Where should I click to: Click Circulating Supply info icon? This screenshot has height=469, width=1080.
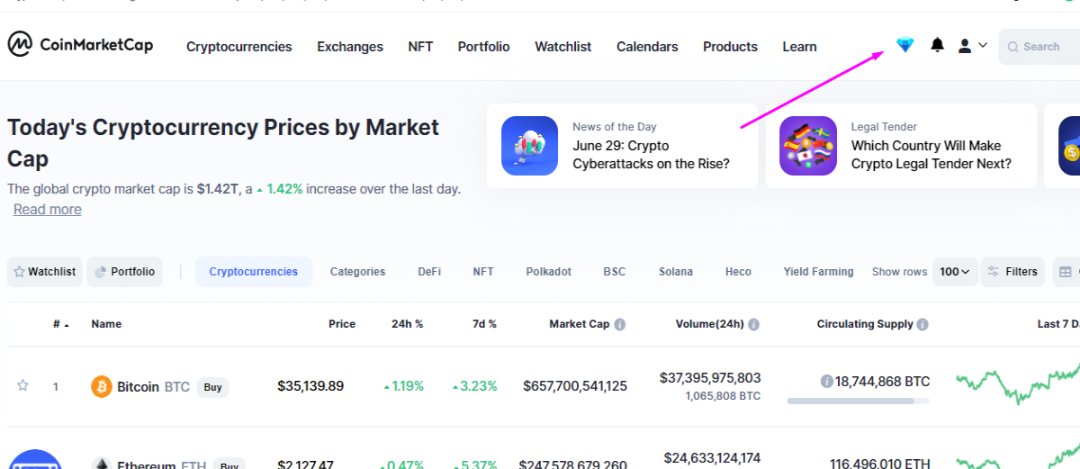(x=922, y=324)
